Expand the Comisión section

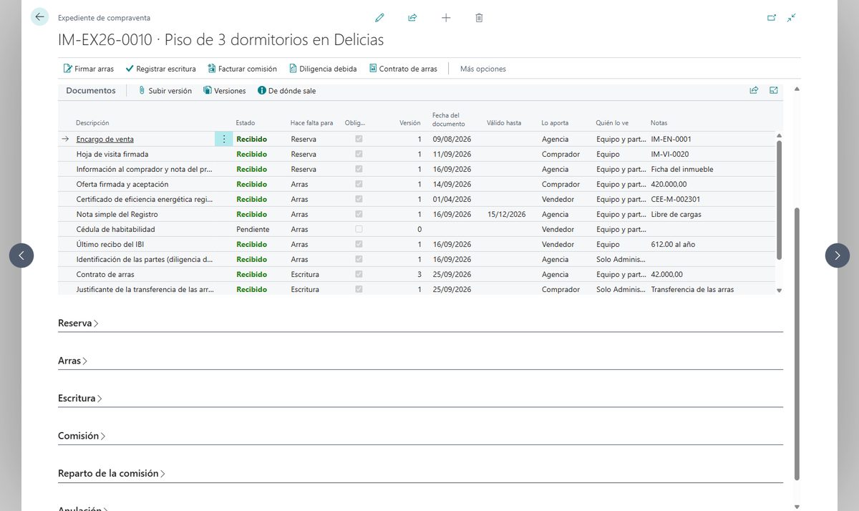pos(82,437)
